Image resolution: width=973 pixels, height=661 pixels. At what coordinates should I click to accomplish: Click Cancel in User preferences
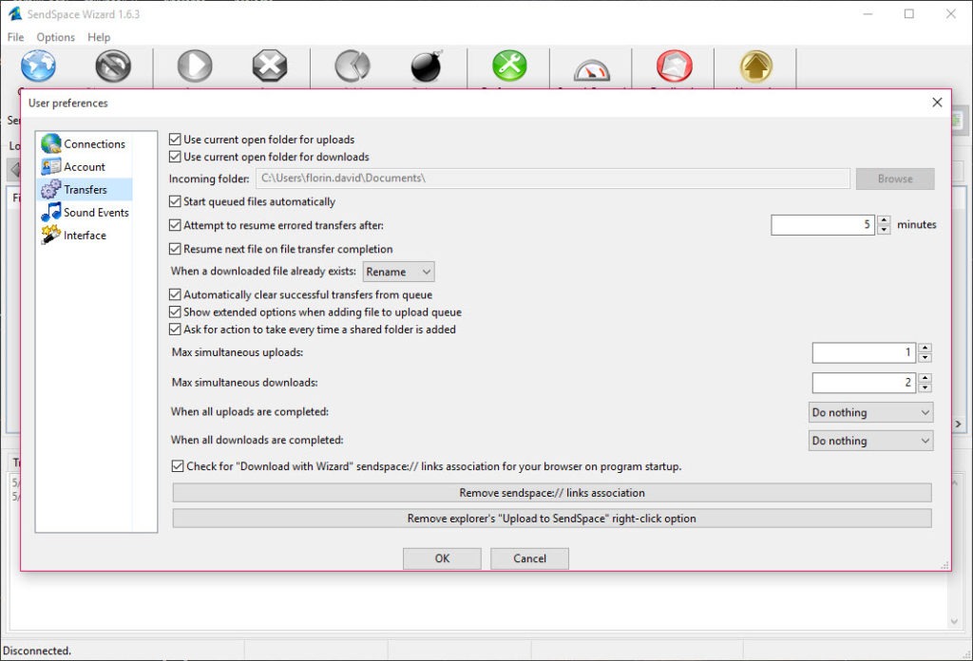pyautogui.click(x=529, y=558)
